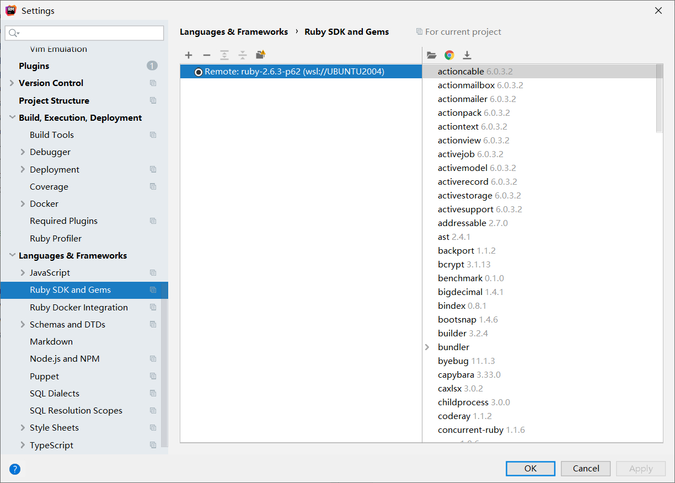675x483 pixels.
Task: Click project-level icon beside Version Control
Action: tap(153, 83)
